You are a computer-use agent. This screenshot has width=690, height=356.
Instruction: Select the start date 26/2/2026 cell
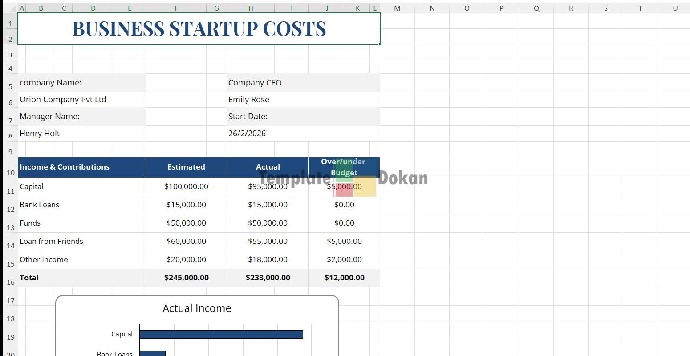pyautogui.click(x=303, y=133)
